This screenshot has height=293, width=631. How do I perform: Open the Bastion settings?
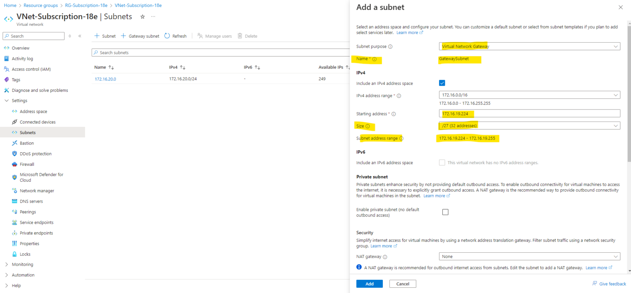26,143
